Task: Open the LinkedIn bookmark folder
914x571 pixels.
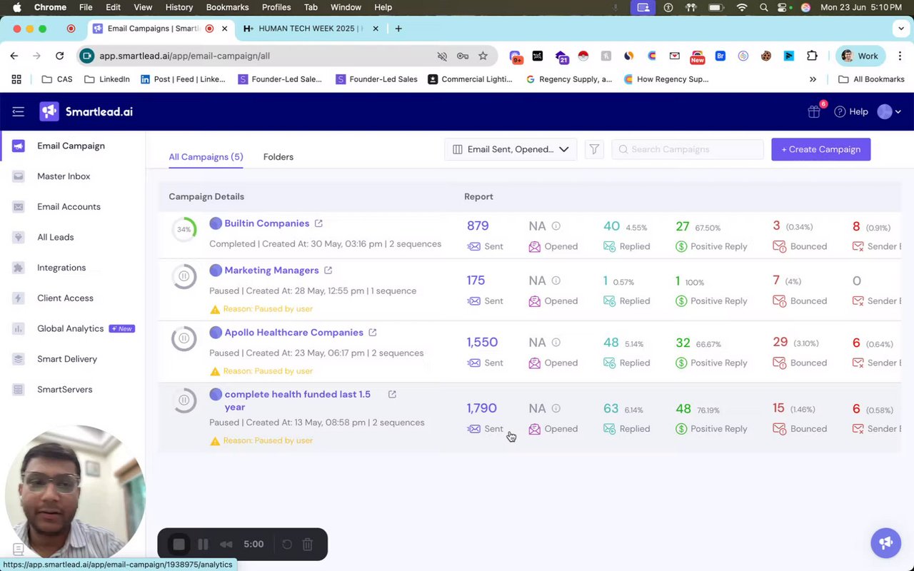Action: pos(107,79)
